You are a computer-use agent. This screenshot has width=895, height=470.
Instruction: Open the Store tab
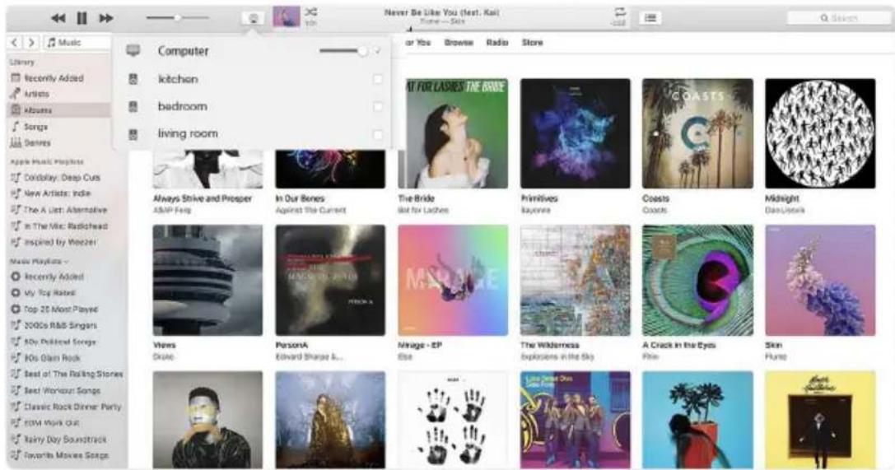[532, 42]
